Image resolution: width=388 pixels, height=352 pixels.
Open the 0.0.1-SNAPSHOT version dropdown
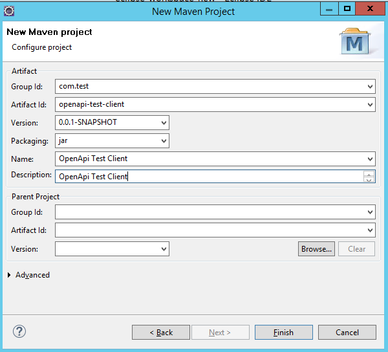(x=164, y=123)
